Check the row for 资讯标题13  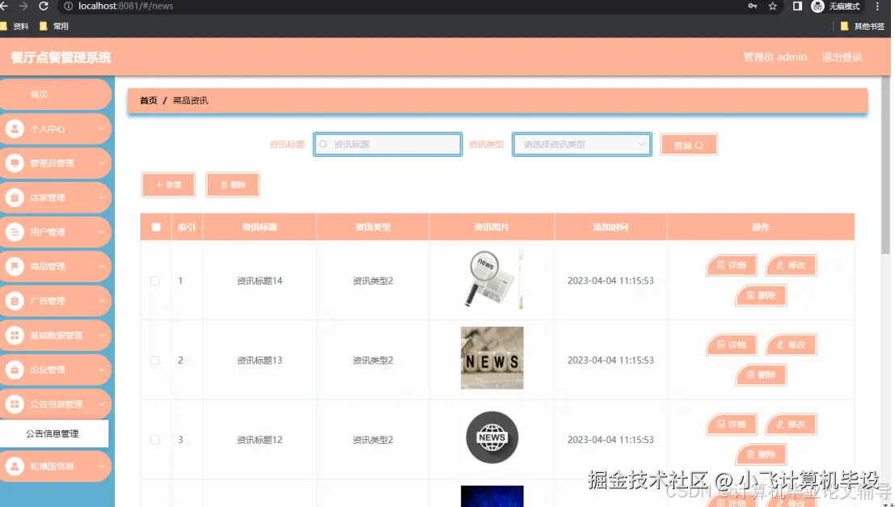[154, 361]
